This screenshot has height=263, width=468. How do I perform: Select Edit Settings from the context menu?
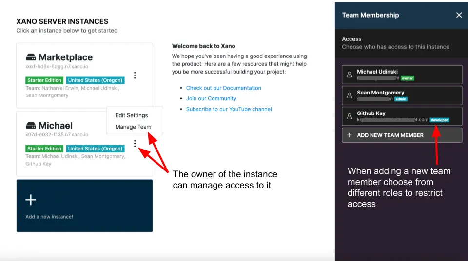point(132,115)
